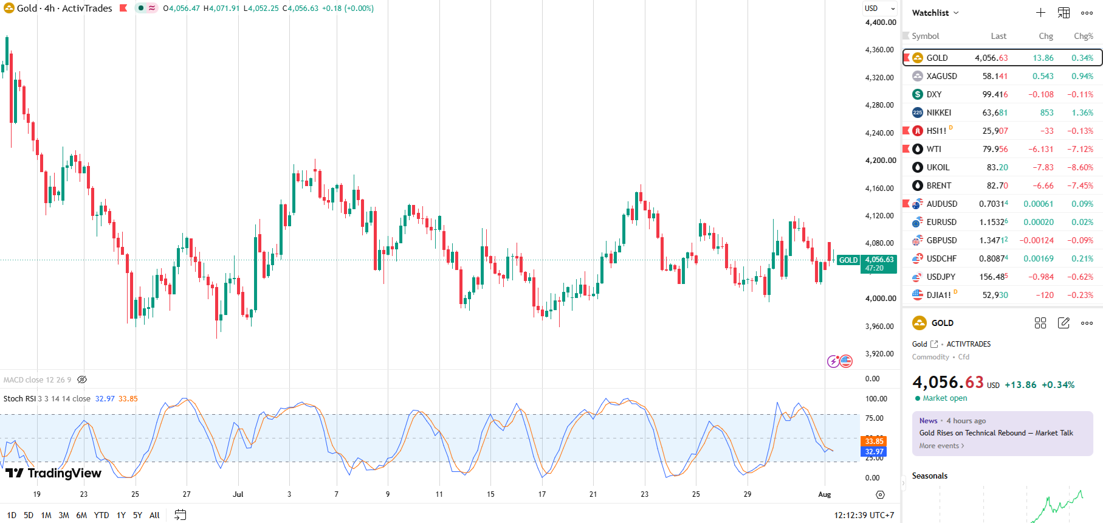Viewport: 1103px width, 523px height.
Task: Open the GOLD details grid icon
Action: pos(1040,323)
